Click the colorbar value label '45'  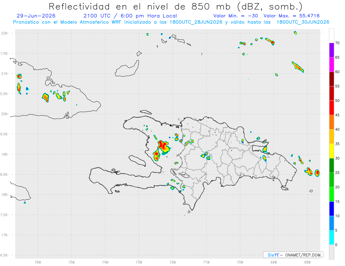338,115
